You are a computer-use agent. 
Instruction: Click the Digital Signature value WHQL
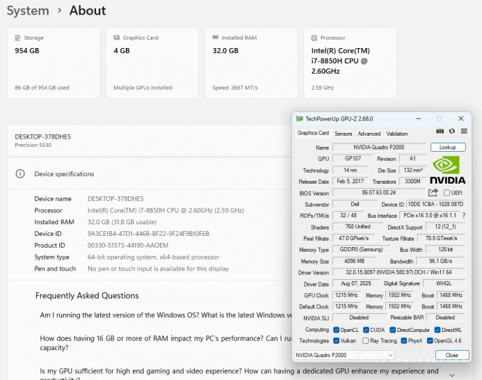point(444,283)
